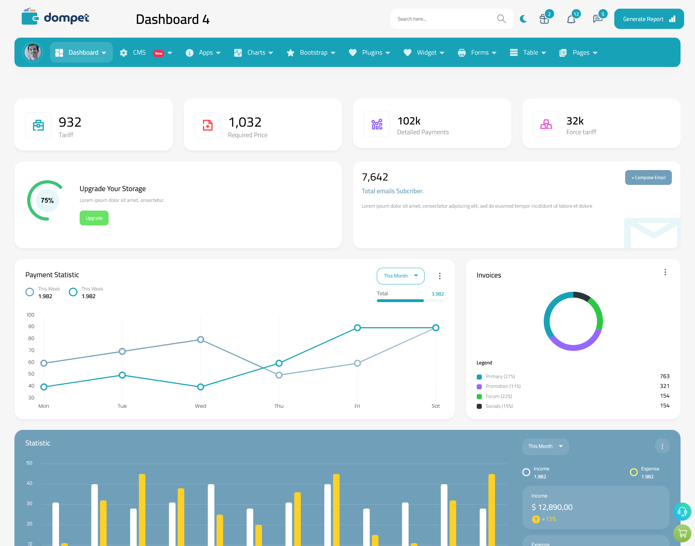695x546 pixels.
Task: Click the Payment Statistic options three-dot menu
Action: (x=439, y=276)
